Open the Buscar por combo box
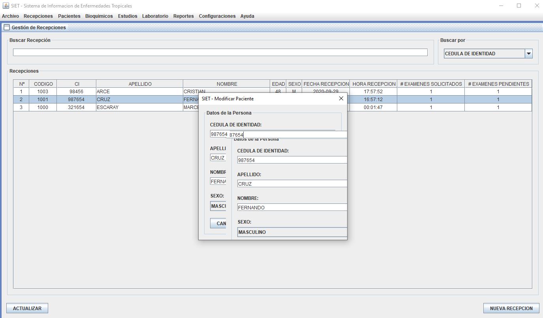 pos(489,54)
